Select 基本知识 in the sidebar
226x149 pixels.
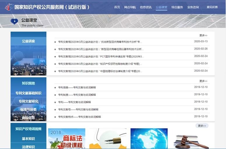tap(28, 139)
